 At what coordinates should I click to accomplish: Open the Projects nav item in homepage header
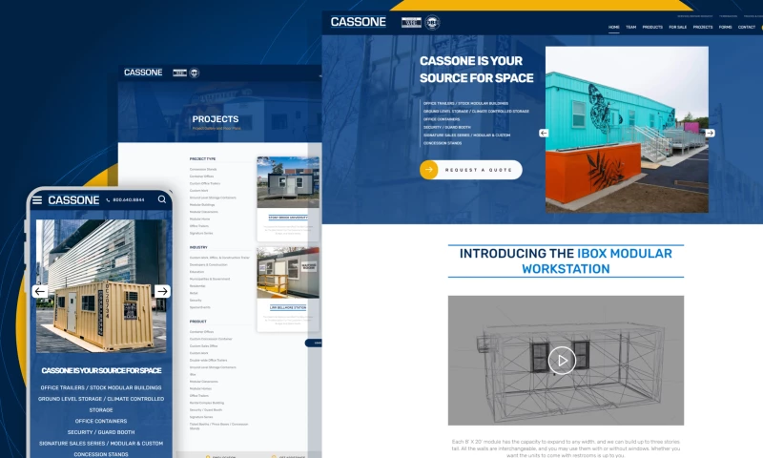pyautogui.click(x=703, y=28)
